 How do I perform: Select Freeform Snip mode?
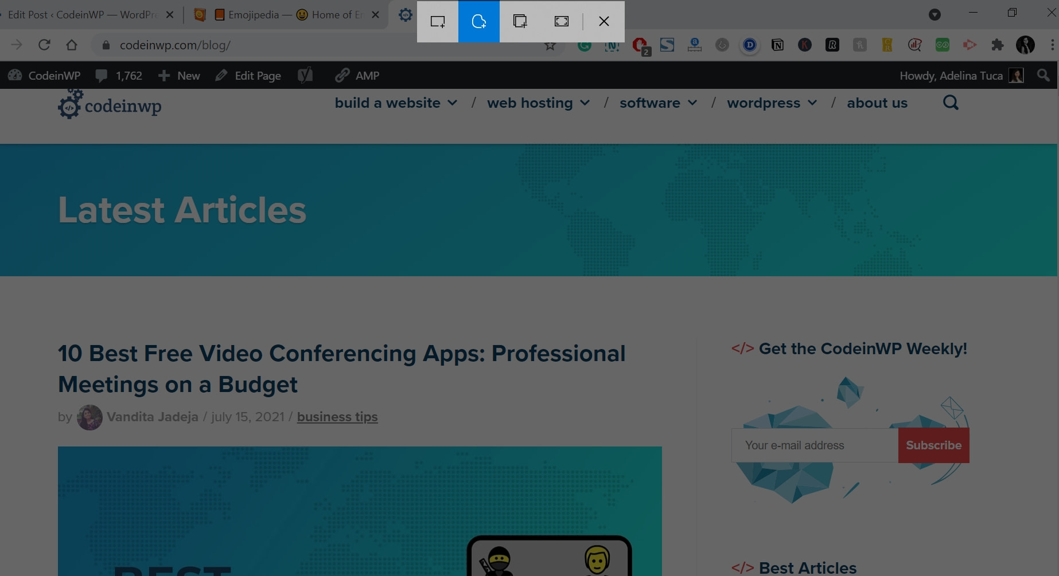pos(479,22)
